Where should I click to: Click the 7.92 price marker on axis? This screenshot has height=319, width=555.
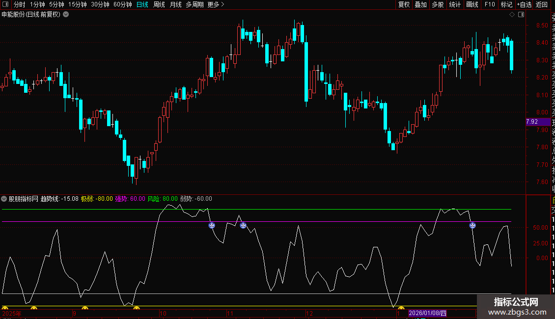coord(538,122)
